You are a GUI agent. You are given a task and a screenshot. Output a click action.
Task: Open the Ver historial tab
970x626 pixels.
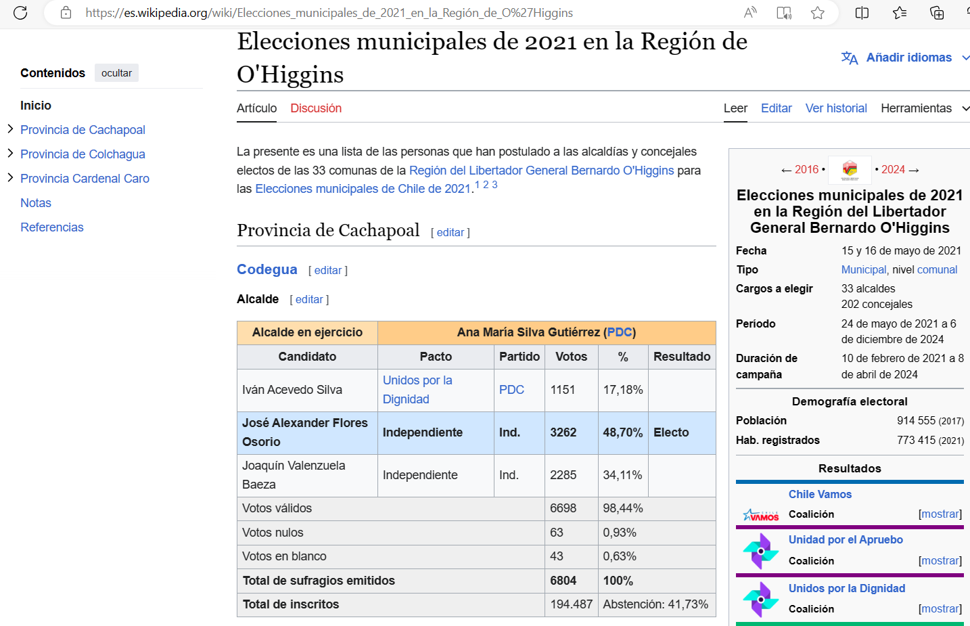click(836, 108)
